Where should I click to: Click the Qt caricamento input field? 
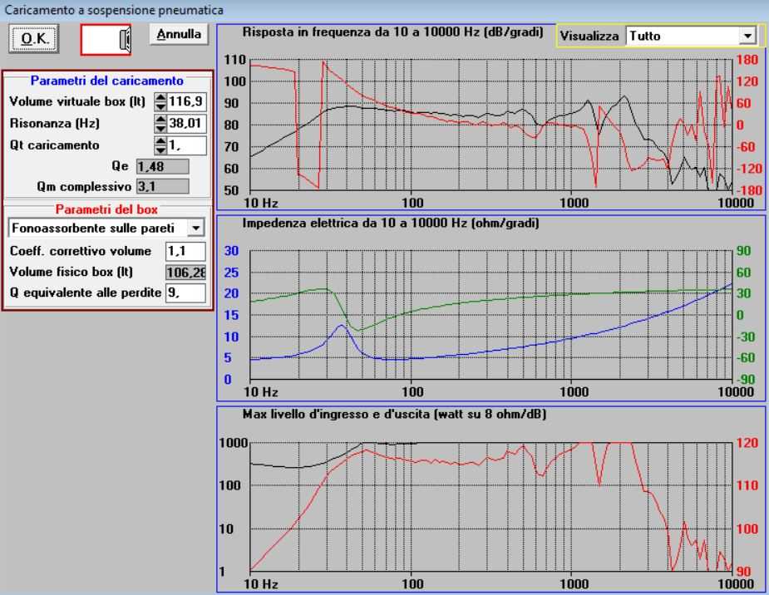(x=186, y=145)
